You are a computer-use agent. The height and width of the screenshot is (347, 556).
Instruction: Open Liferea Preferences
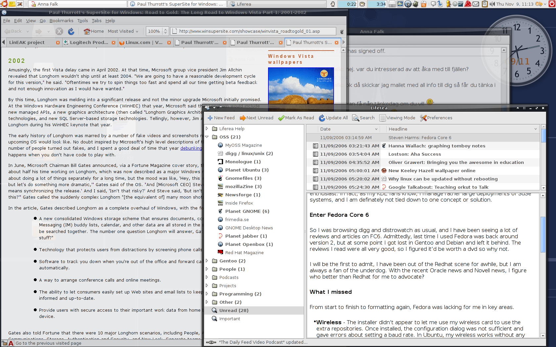coord(436,118)
